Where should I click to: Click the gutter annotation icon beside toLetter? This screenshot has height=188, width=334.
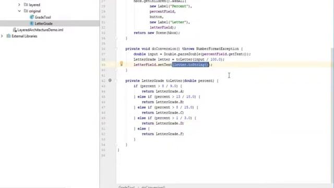coord(110,80)
